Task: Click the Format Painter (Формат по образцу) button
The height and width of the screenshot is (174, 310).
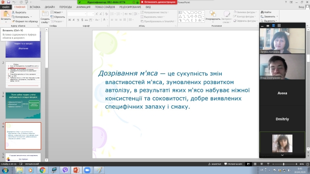Action: pyautogui.click(x=25, y=21)
